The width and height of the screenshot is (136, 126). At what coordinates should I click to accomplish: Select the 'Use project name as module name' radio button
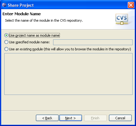(x=6, y=35)
